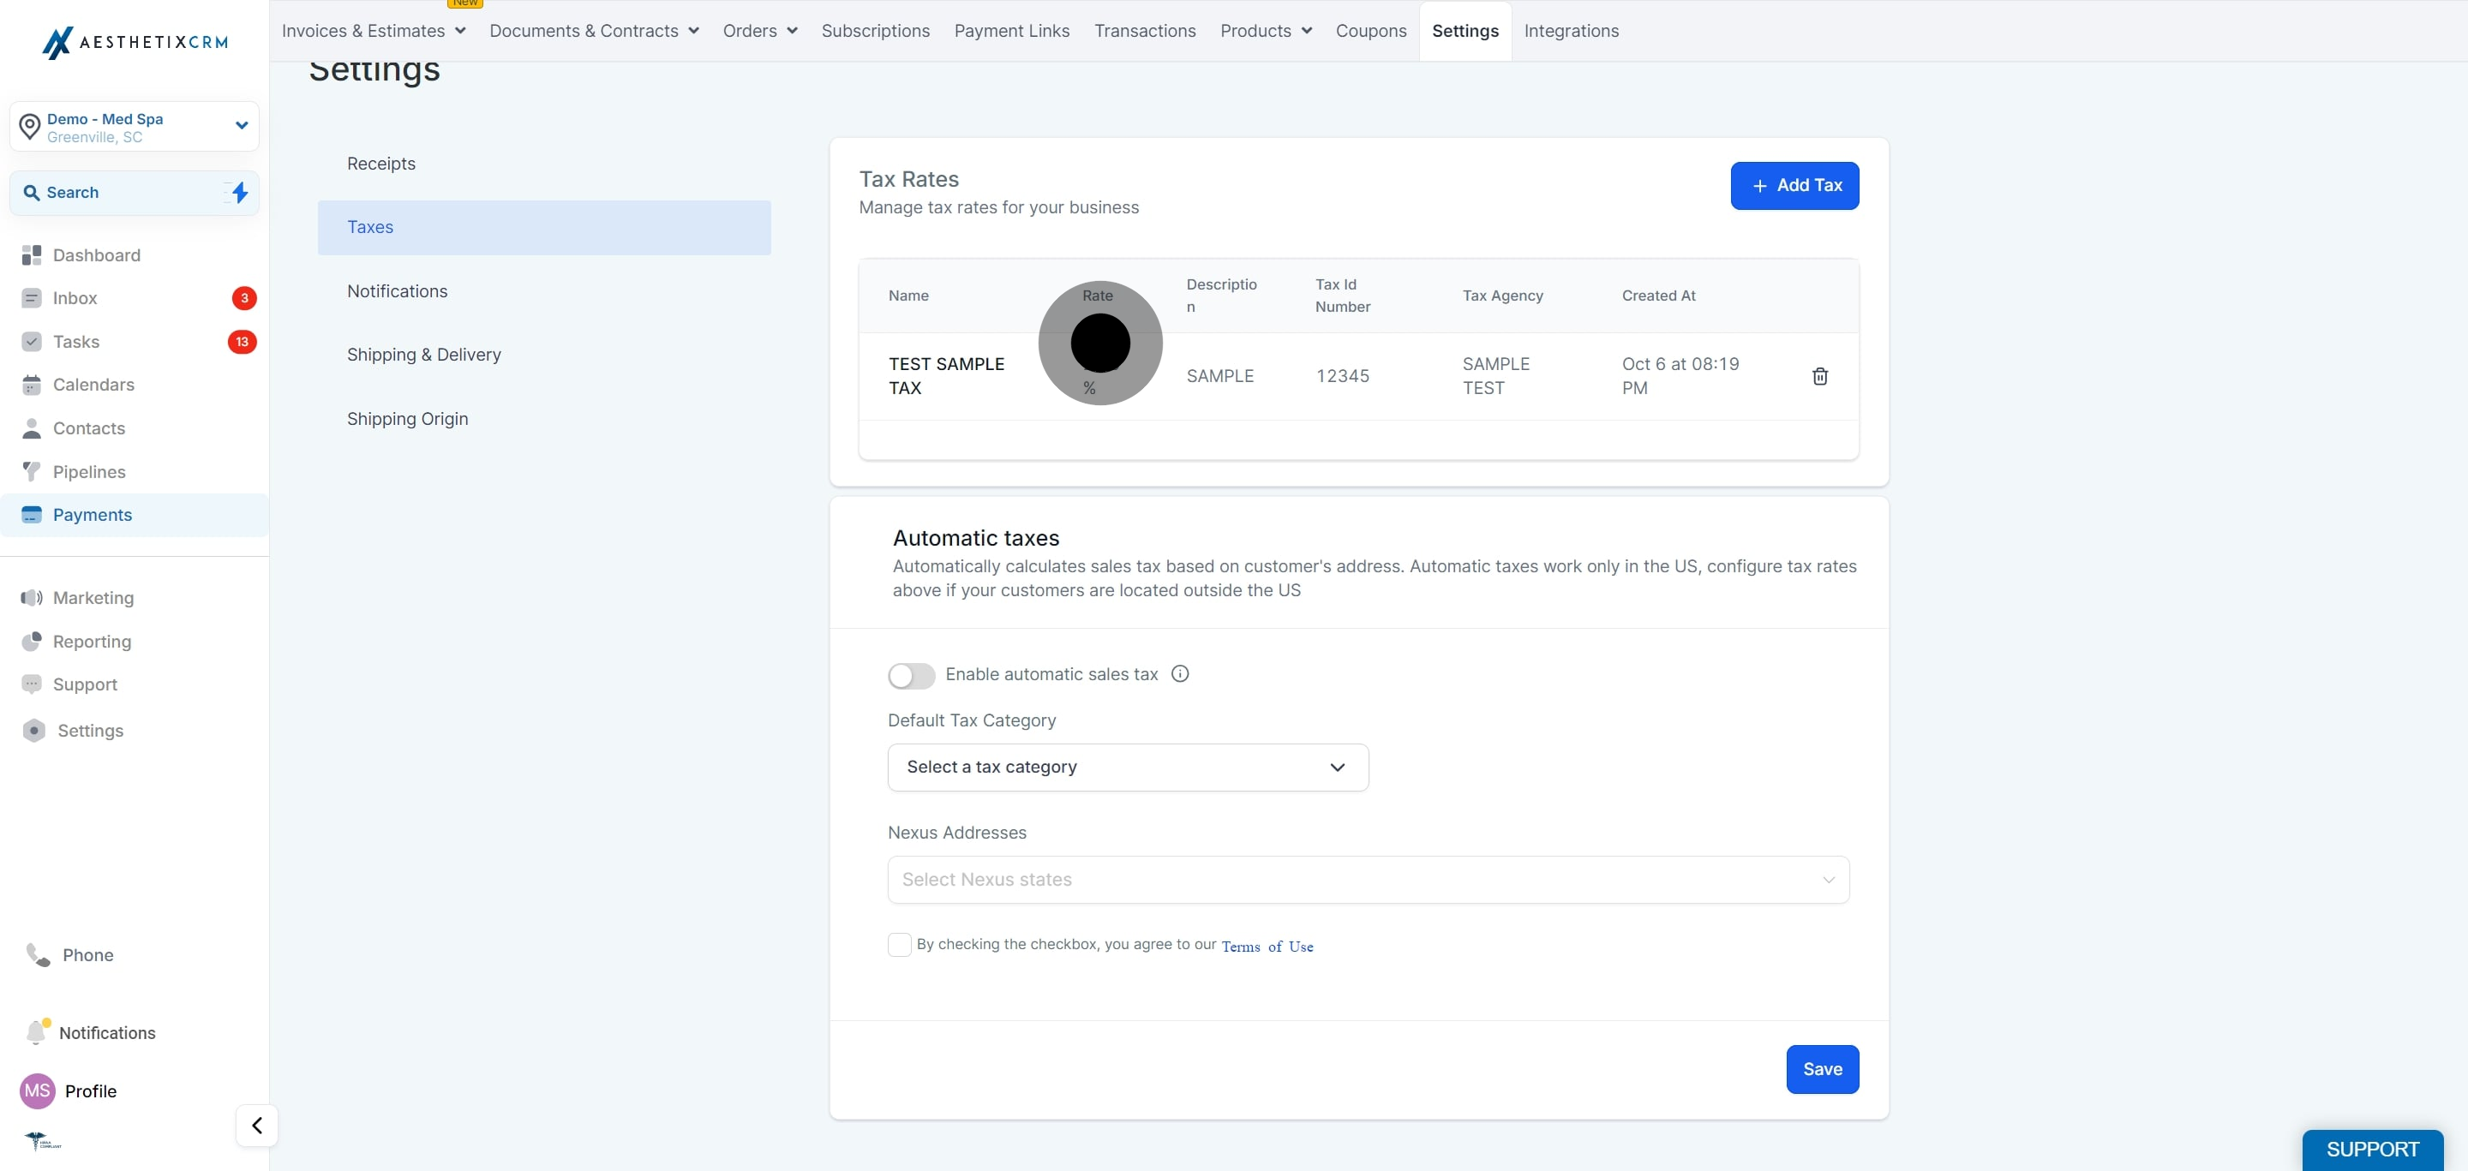Delete the TEST SAMPLE TAX row
This screenshot has height=1171, width=2468.
(1819, 376)
